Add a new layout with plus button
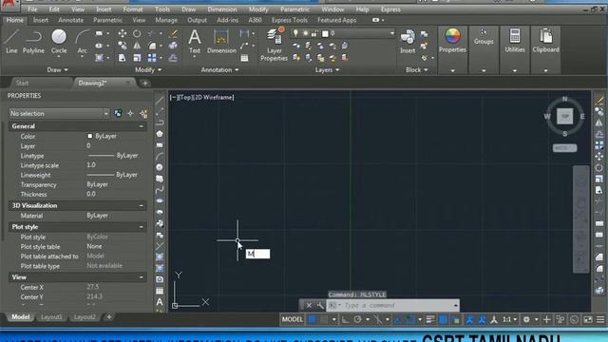This screenshot has height=342, width=608. 109,316
